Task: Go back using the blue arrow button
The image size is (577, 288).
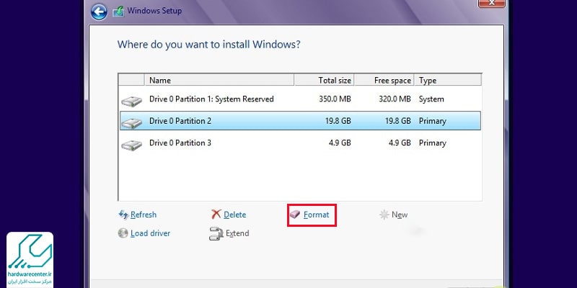Action: pyautogui.click(x=99, y=12)
